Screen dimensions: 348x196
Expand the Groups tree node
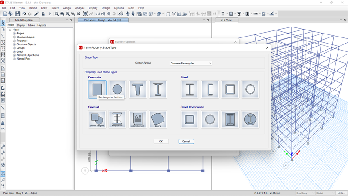coord(14,48)
